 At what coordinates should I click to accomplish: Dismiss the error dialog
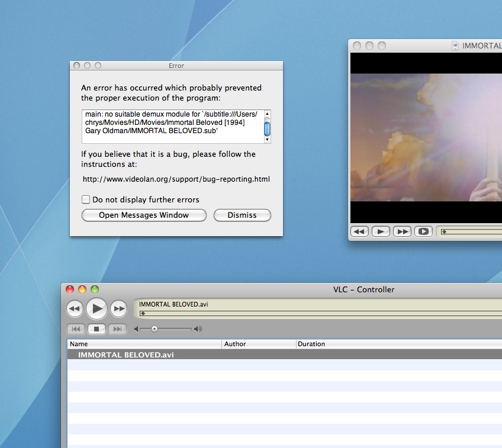click(242, 215)
